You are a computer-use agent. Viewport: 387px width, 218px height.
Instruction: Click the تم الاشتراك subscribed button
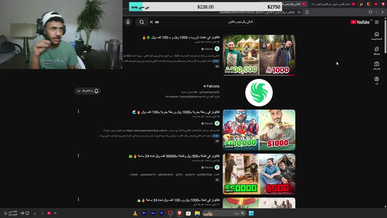(x=87, y=91)
